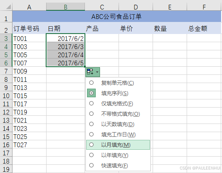Choose 快速填充(F) flash fill option
This screenshot has width=222, height=173.
click(x=118, y=166)
